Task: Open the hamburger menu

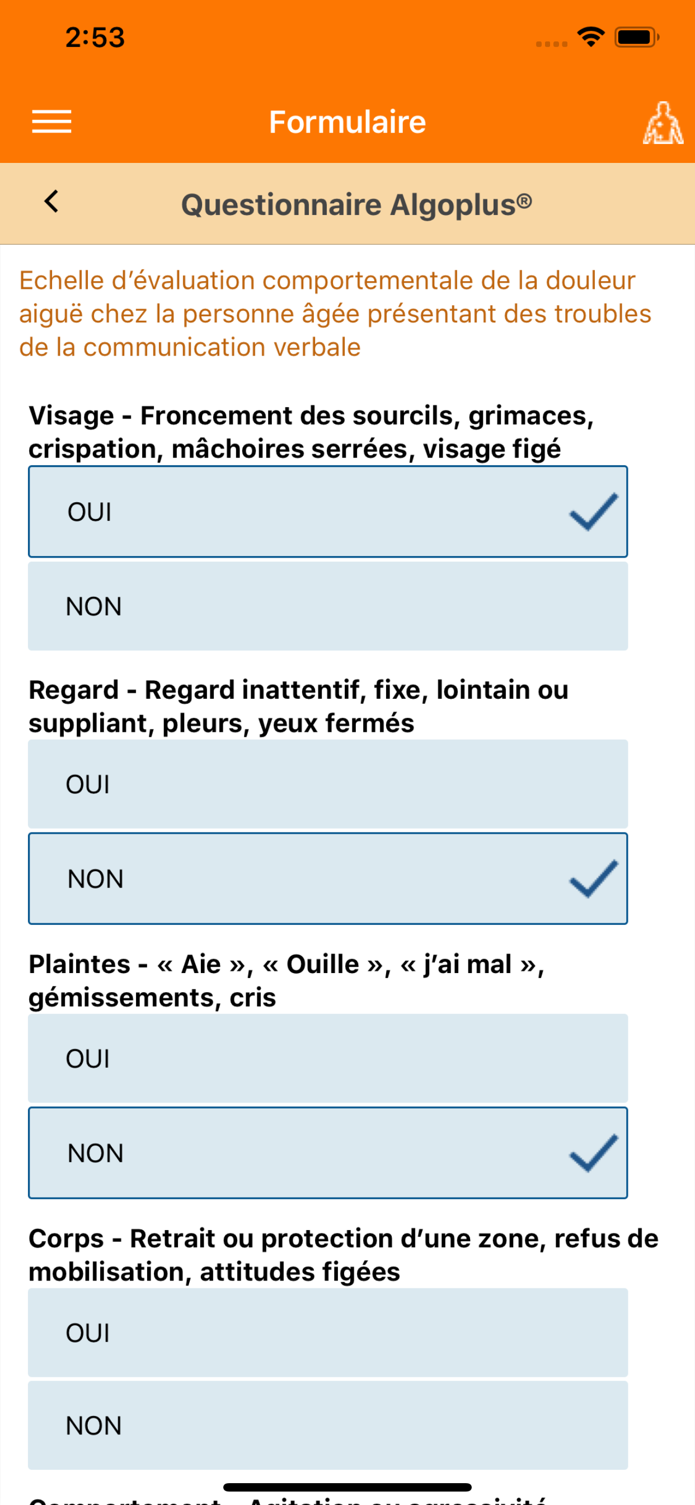Action: (51, 121)
